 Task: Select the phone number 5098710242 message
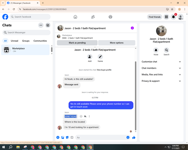pyautogui.click(x=71, y=116)
